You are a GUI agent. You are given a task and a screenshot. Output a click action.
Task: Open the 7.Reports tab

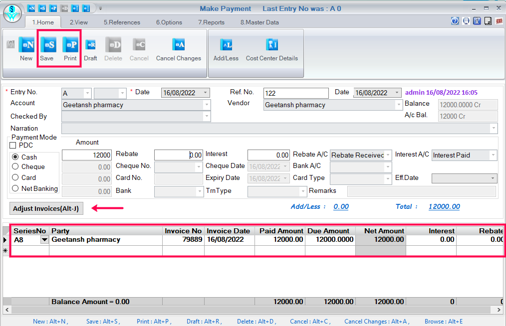(212, 22)
